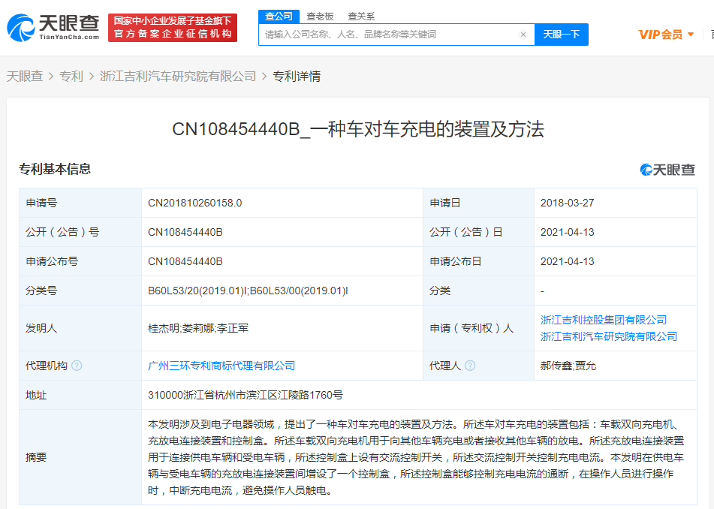Switch to the 查关系 search tab

362,15
